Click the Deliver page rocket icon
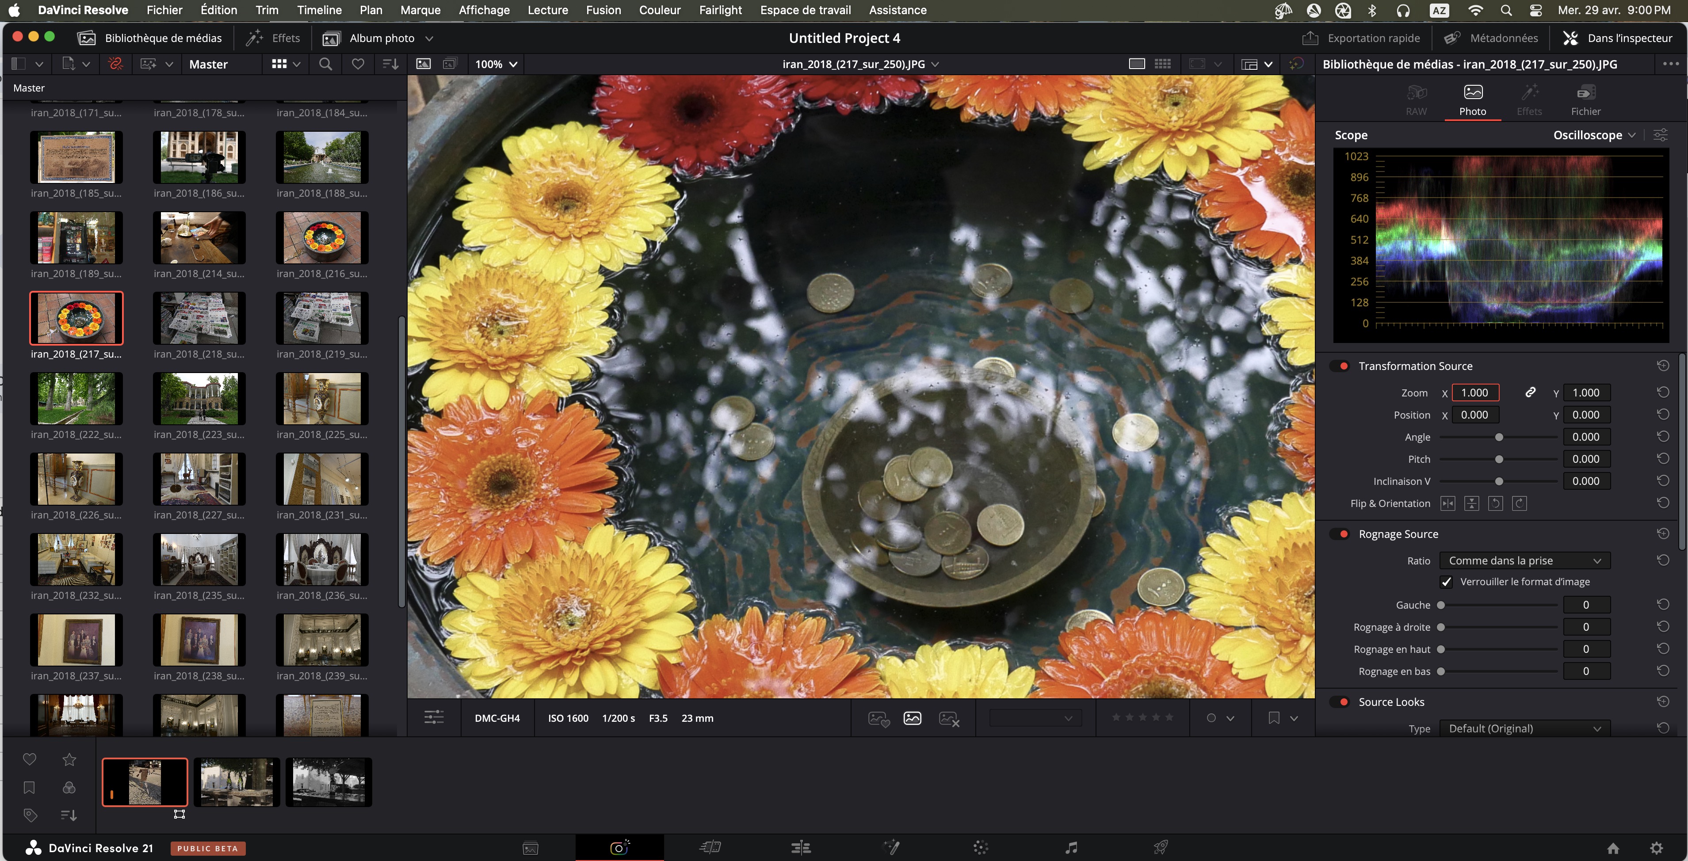This screenshot has width=1688, height=861. click(x=1161, y=848)
